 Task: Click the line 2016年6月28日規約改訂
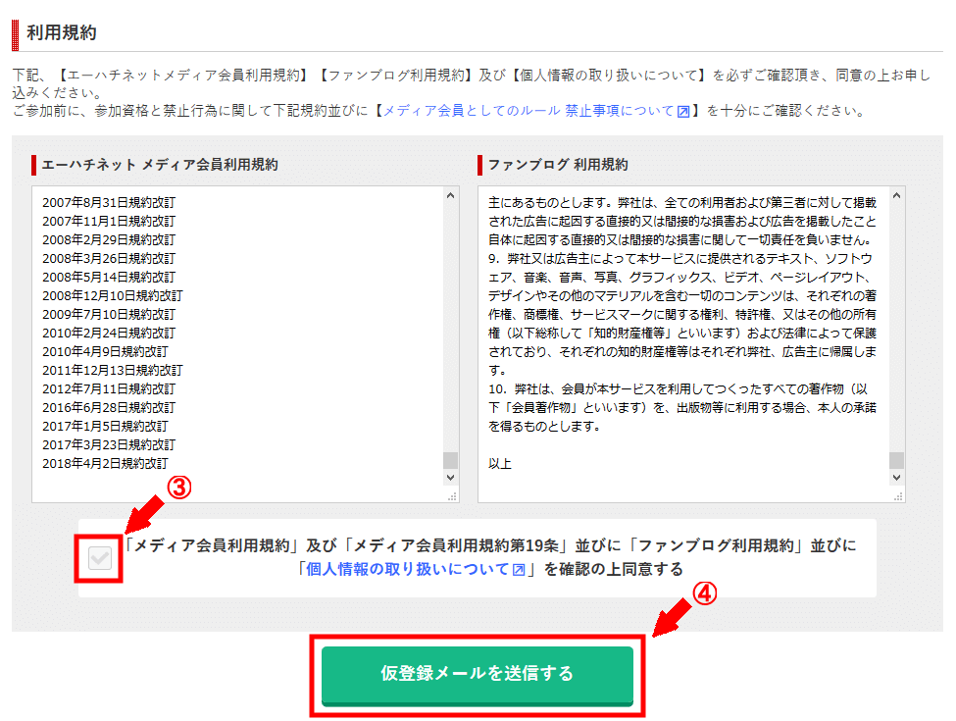pyautogui.click(x=109, y=407)
